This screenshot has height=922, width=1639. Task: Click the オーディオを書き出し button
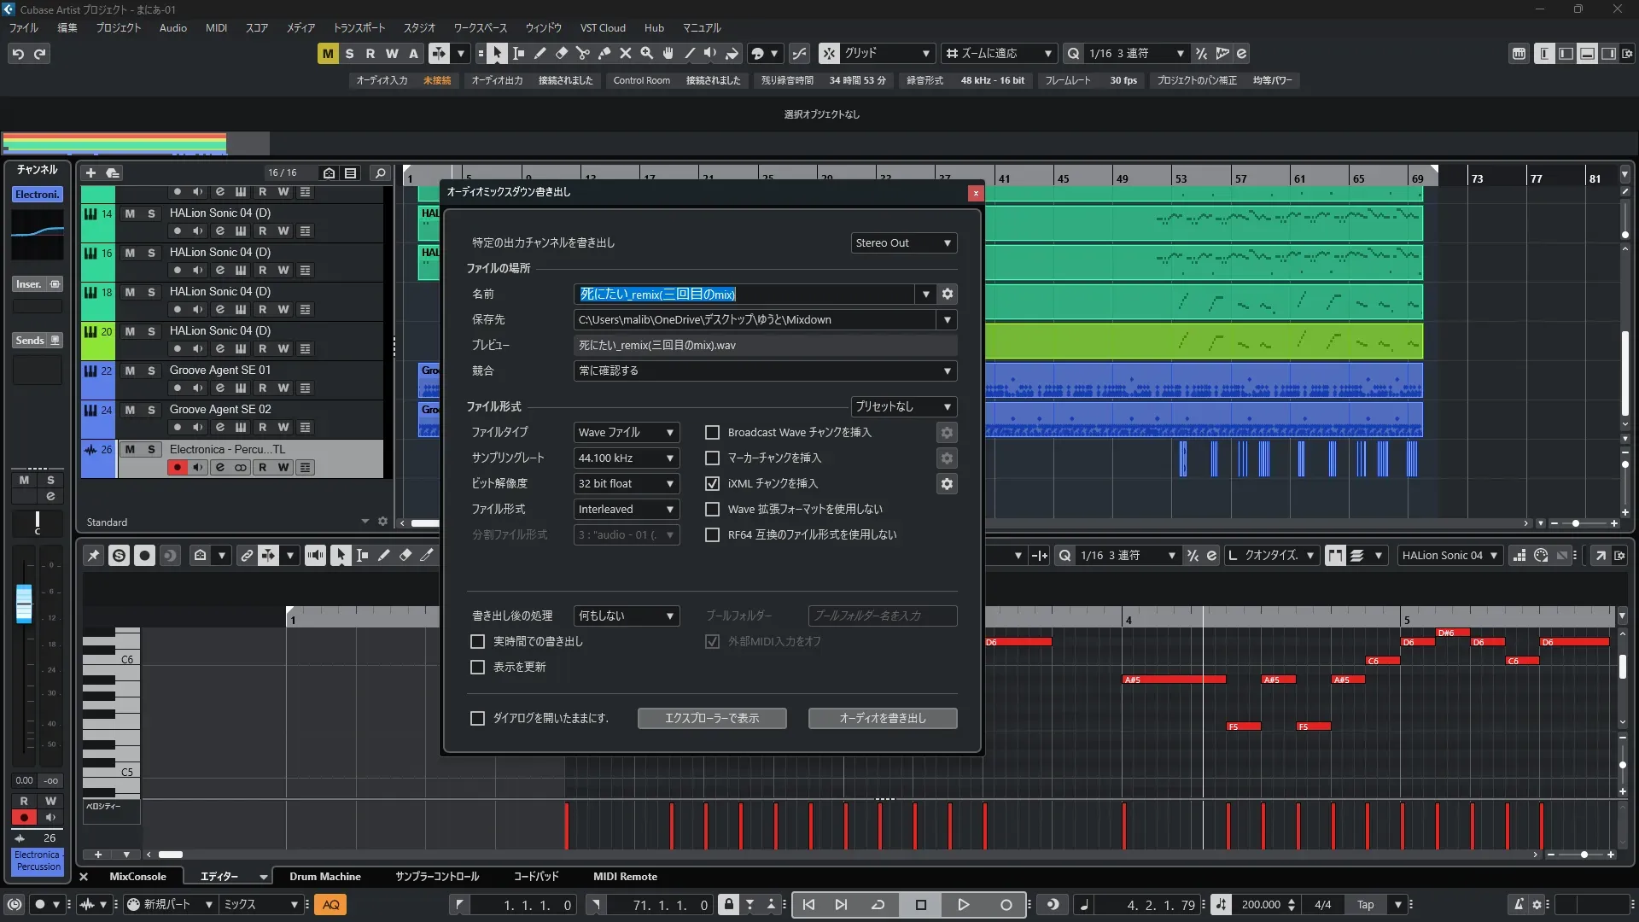tap(882, 719)
